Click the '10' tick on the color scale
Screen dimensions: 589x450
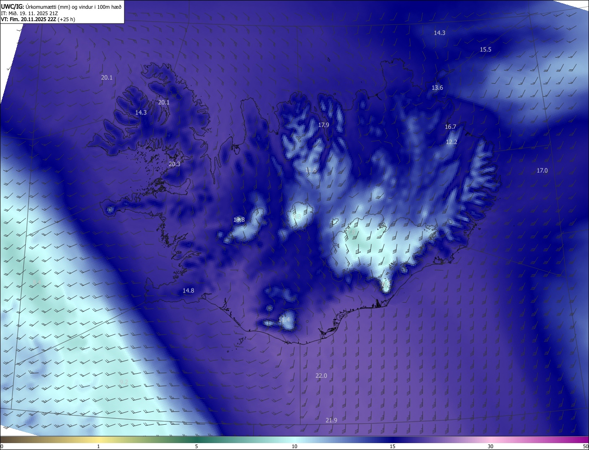pyautogui.click(x=294, y=446)
